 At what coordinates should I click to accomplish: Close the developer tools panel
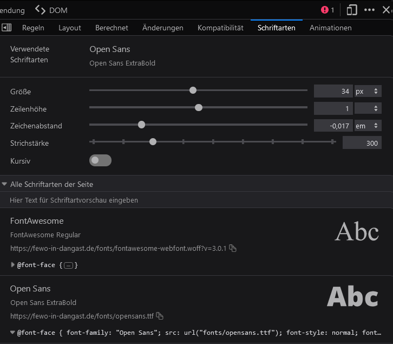[386, 10]
